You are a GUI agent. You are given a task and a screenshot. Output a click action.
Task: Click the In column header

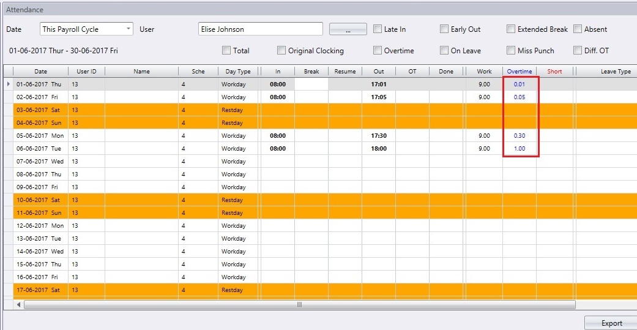click(278, 72)
